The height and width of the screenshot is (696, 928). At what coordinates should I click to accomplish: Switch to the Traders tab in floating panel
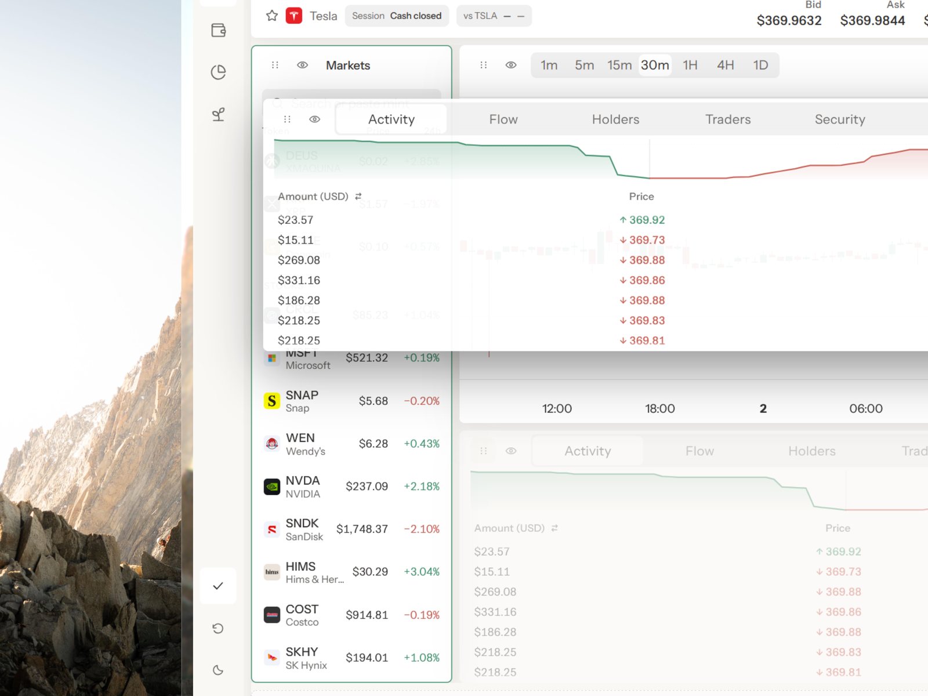tap(728, 119)
